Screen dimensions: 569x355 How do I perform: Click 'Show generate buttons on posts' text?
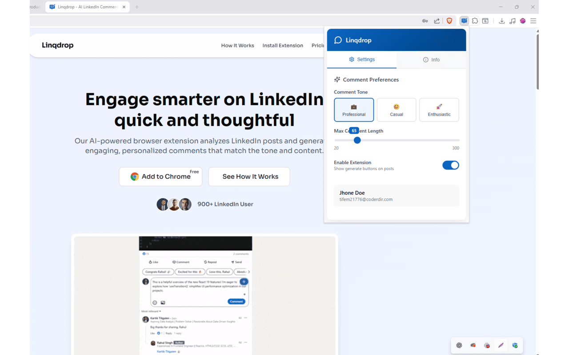364,169
